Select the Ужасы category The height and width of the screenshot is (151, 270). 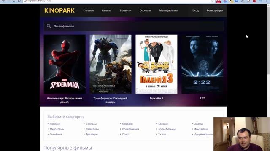162,134
